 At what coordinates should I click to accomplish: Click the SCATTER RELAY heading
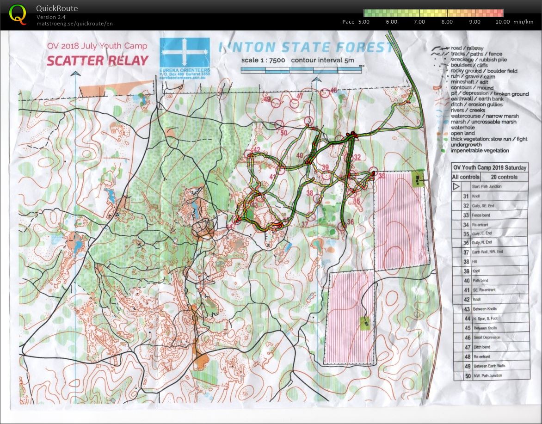tap(98, 61)
